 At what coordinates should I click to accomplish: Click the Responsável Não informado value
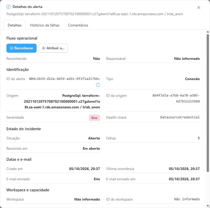tap(187, 59)
